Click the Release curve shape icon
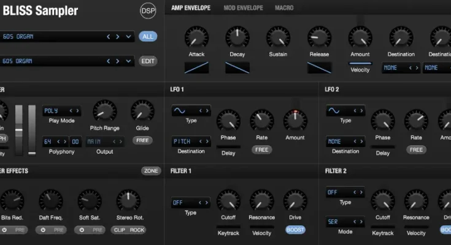 (x=319, y=67)
